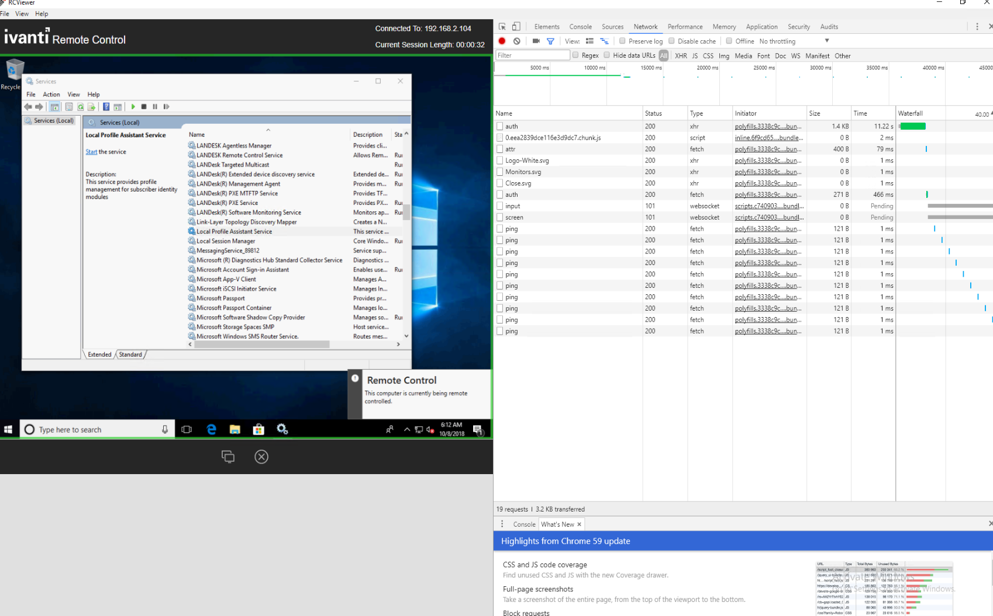Image resolution: width=993 pixels, height=616 pixels.
Task: Select the inspect element tool
Action: [x=501, y=26]
